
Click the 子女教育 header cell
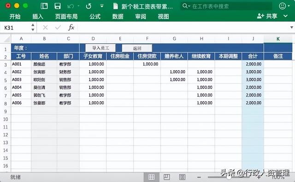click(x=93, y=56)
